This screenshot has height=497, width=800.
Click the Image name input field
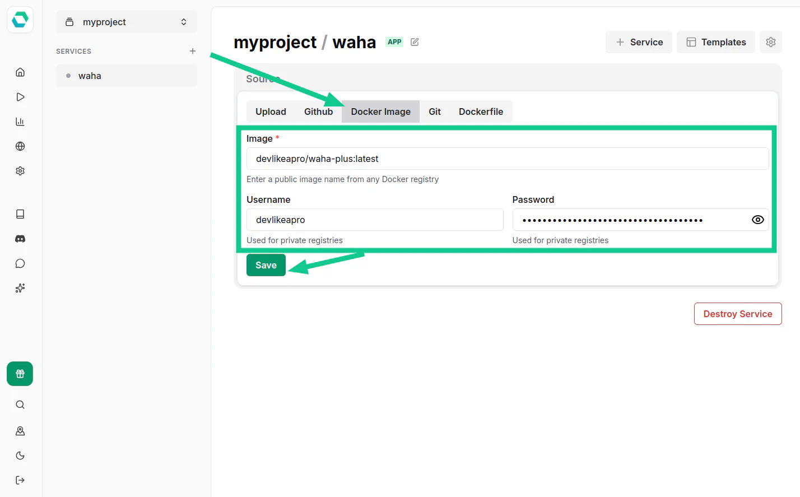point(507,159)
